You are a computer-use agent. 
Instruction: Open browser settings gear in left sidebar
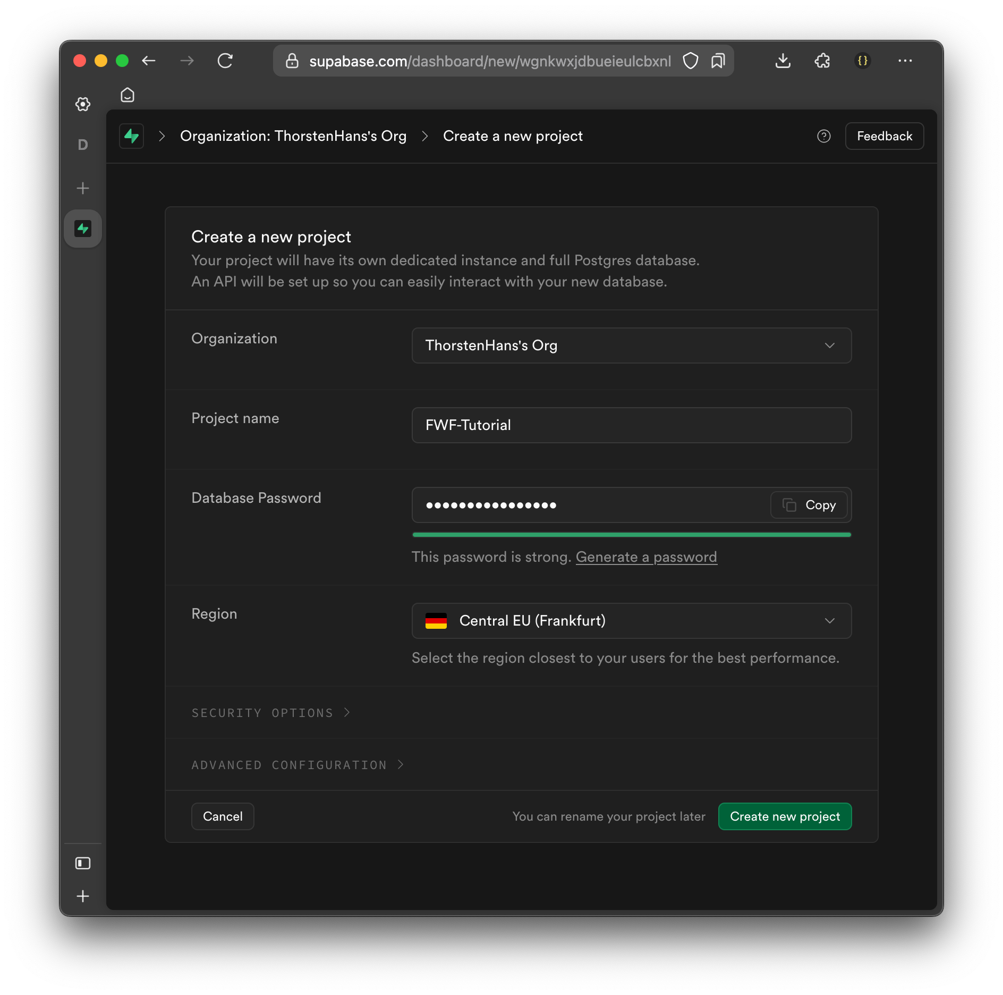coord(83,104)
